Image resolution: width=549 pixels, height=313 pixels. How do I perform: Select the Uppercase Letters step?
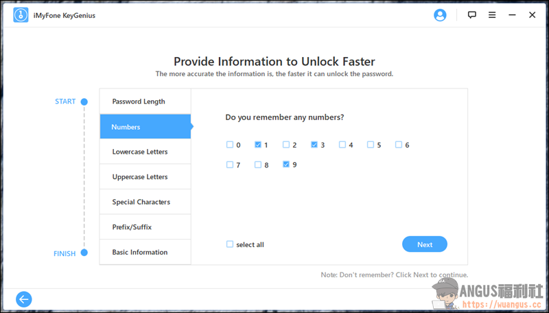point(145,177)
